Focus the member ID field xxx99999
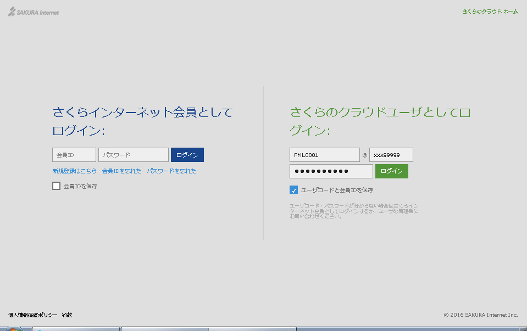 (391, 155)
